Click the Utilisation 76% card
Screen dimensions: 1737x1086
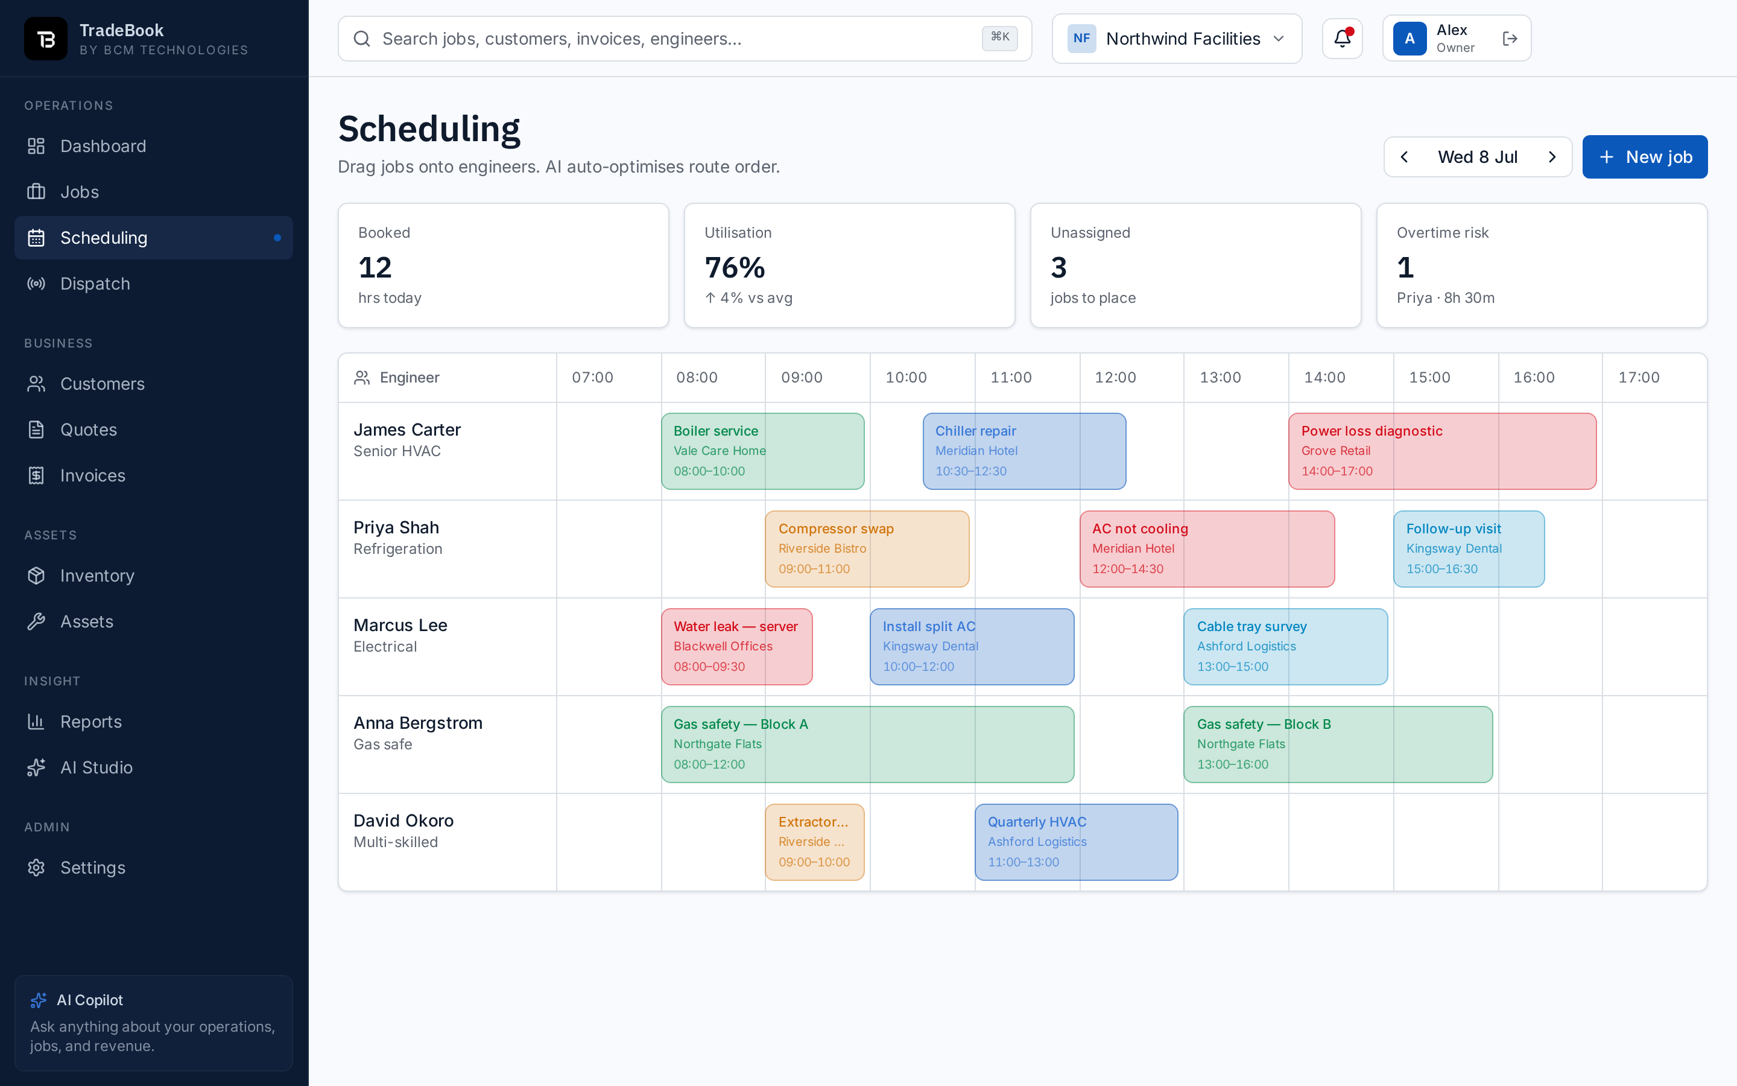[x=849, y=265]
